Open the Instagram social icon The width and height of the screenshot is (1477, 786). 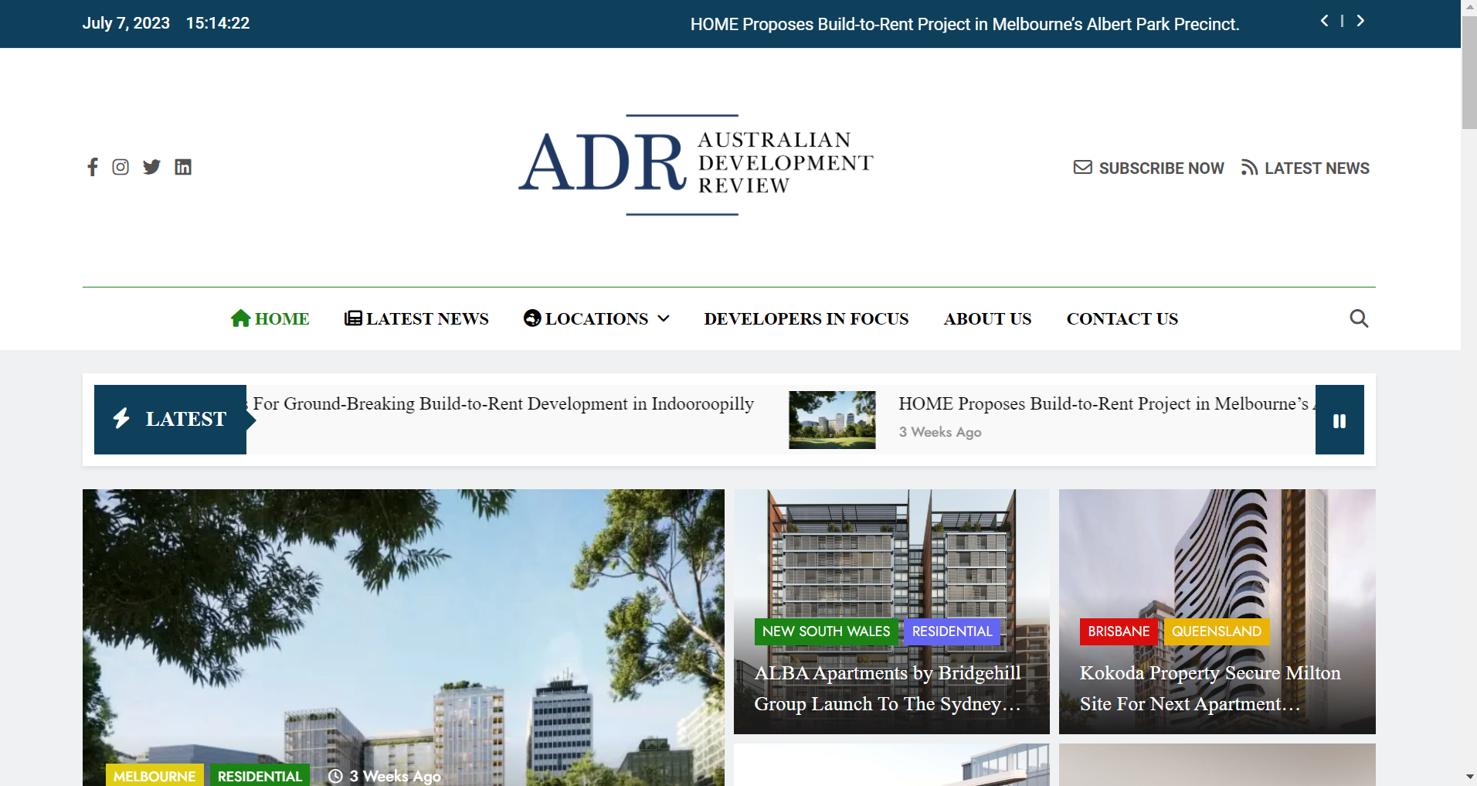pos(121,167)
